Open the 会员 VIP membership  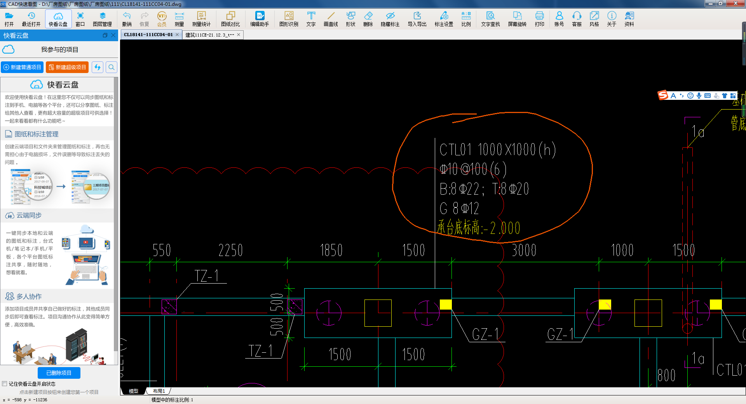(x=162, y=19)
